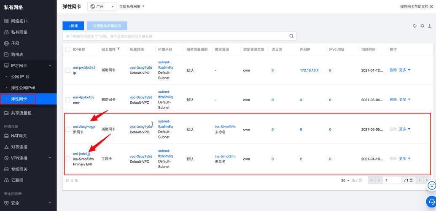Delete the eni-4pykx4cv network card
Viewport: 436px width, 211px height.
(393, 100)
